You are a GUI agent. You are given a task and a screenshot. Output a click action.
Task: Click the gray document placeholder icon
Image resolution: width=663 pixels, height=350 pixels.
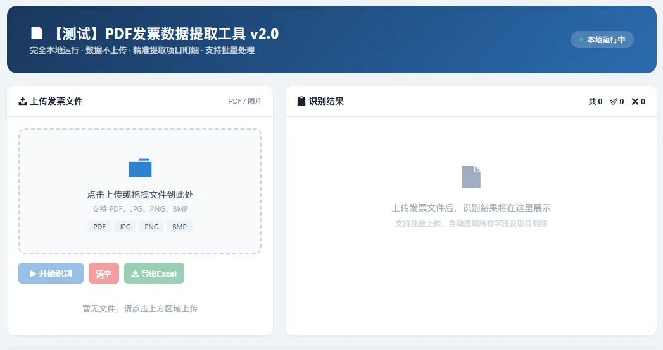(x=471, y=177)
